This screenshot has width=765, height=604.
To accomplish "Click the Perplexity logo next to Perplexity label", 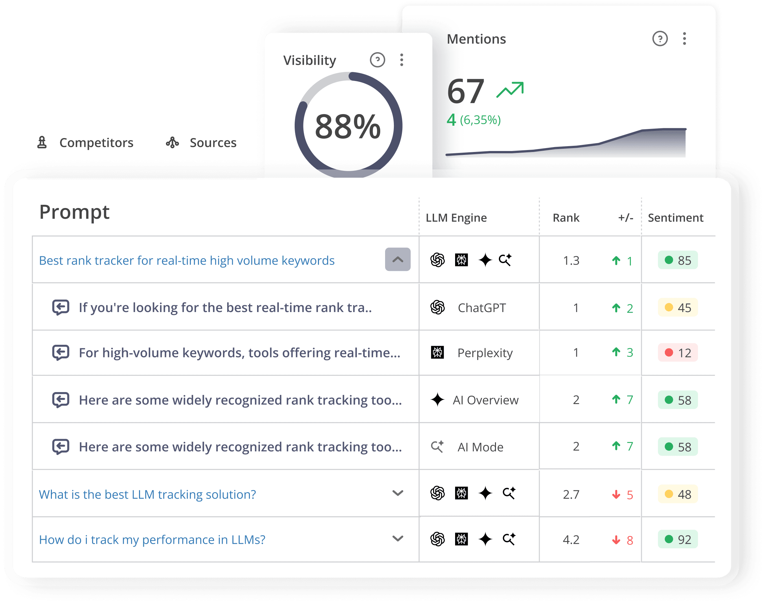I will tap(438, 352).
